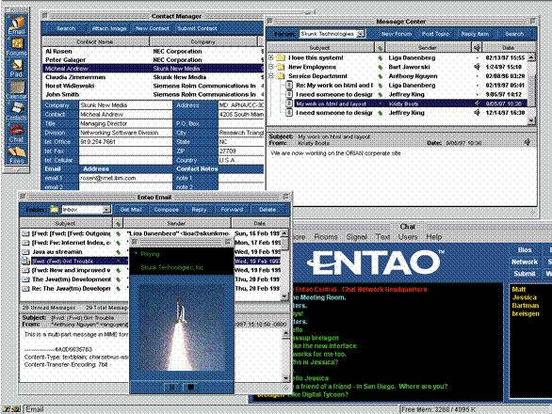Viewport: 552px width, 414px height.
Task: Click the Title field Managing Director
Action: tap(125, 123)
